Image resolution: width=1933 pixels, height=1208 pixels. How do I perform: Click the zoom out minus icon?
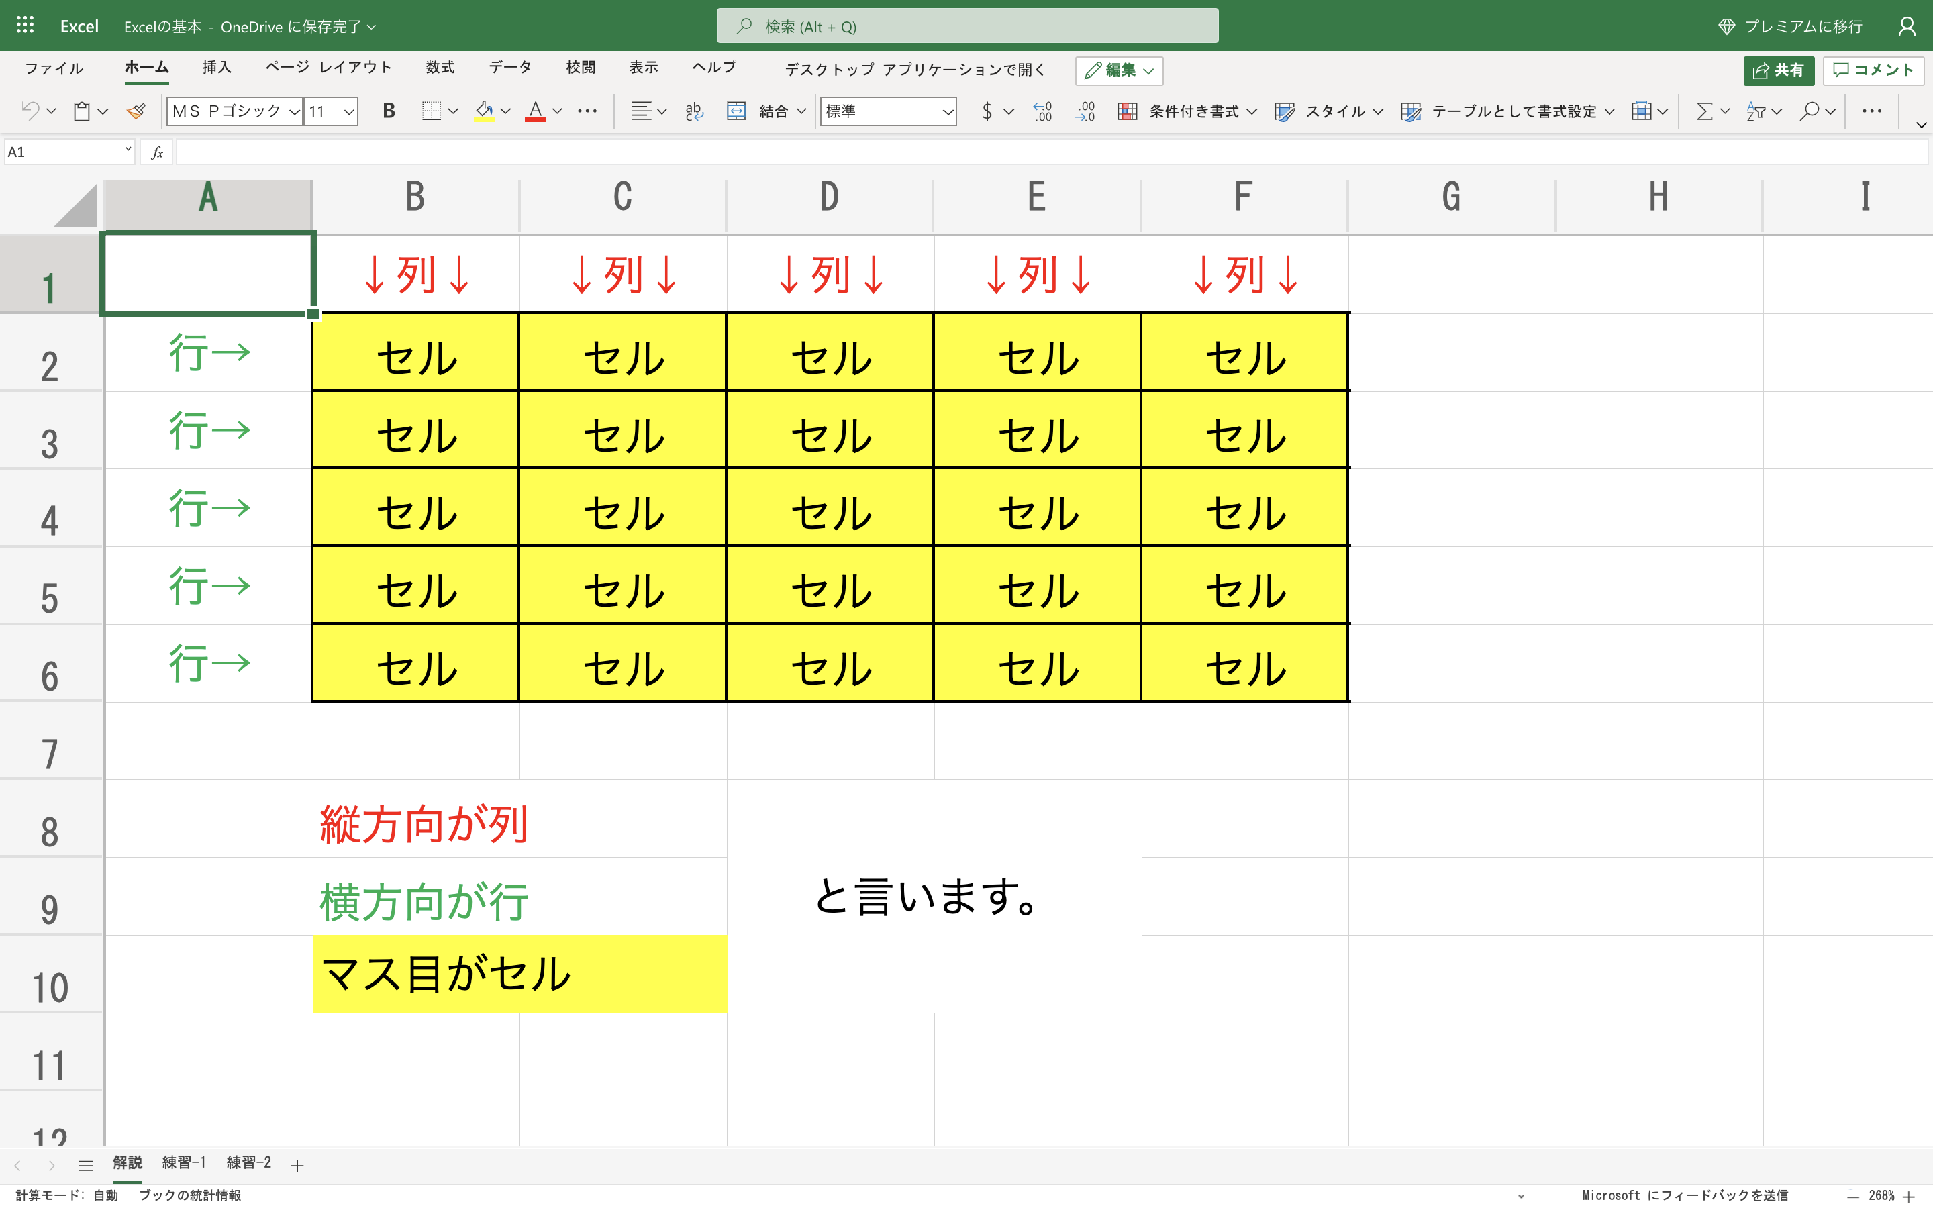click(x=1852, y=1196)
